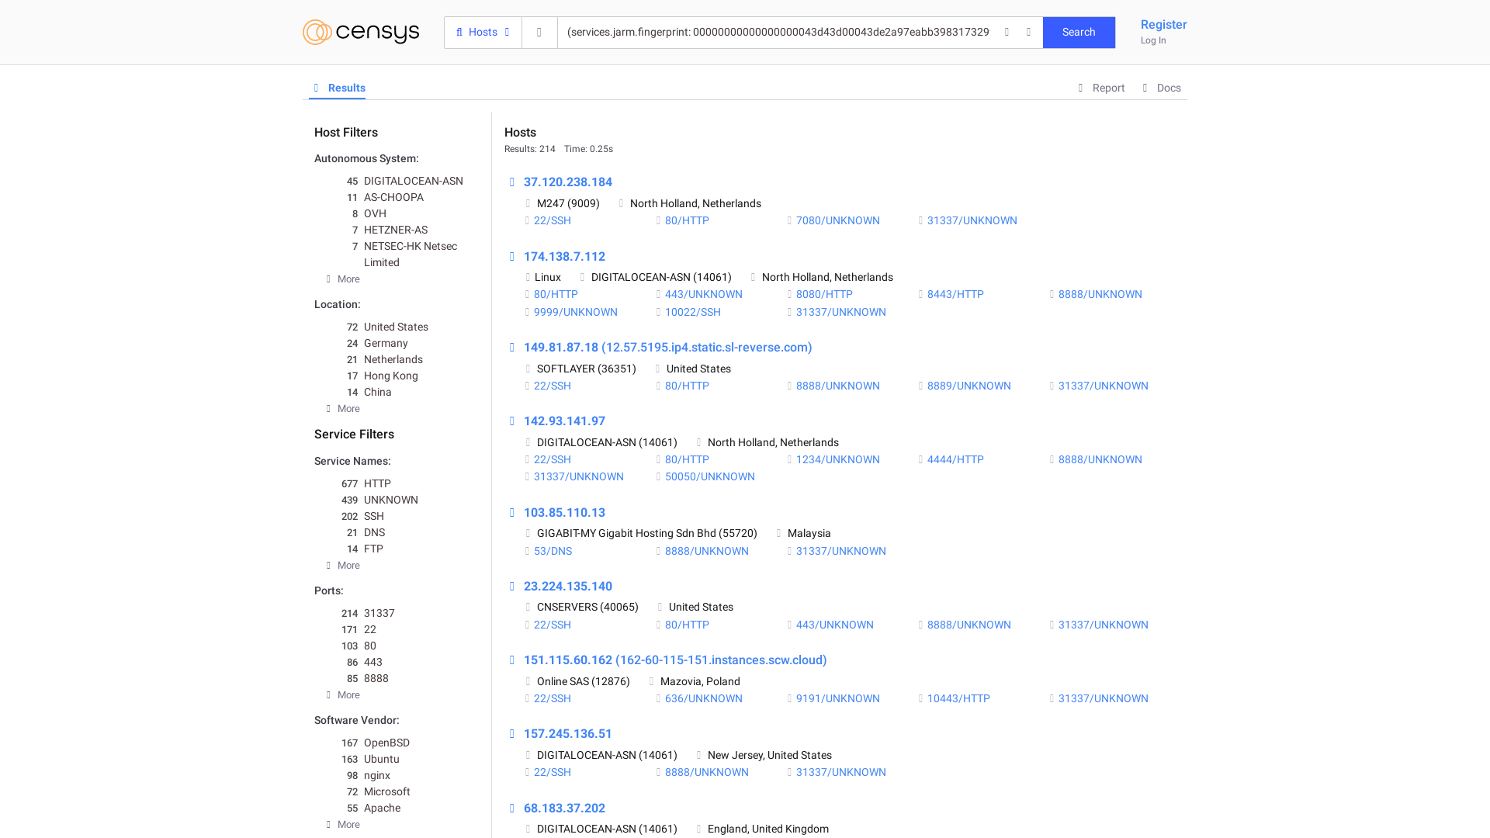Select the United States location filter

pyautogui.click(x=395, y=327)
